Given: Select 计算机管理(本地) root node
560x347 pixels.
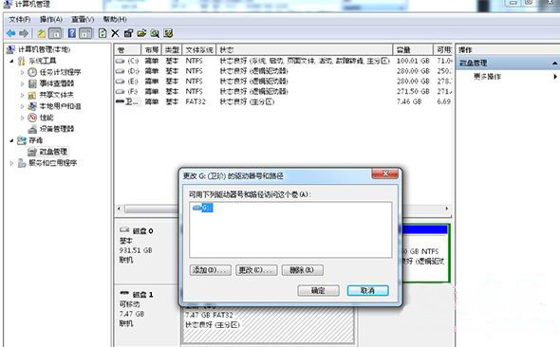Looking at the screenshot, I should pyautogui.click(x=45, y=49).
